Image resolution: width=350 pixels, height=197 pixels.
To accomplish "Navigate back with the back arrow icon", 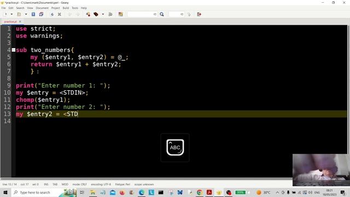I will coord(69,14).
